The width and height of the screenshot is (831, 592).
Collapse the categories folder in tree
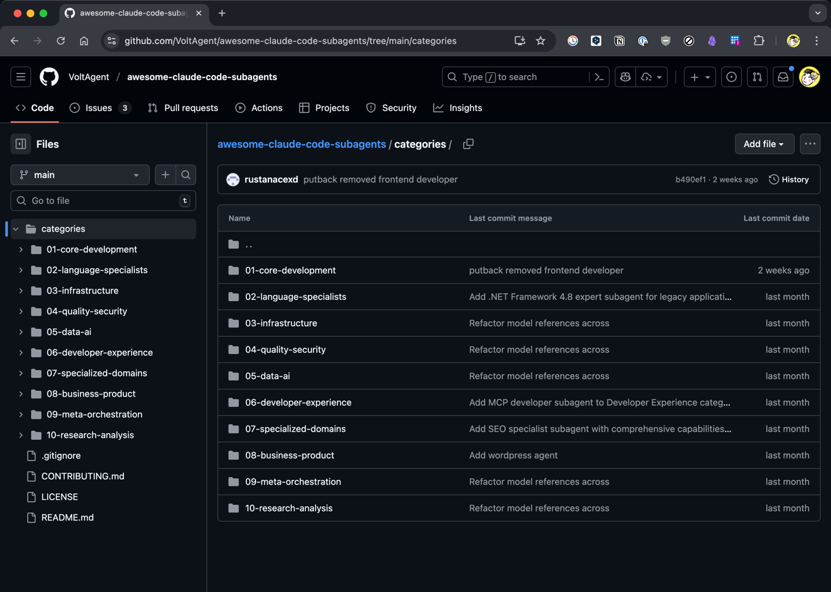point(15,229)
